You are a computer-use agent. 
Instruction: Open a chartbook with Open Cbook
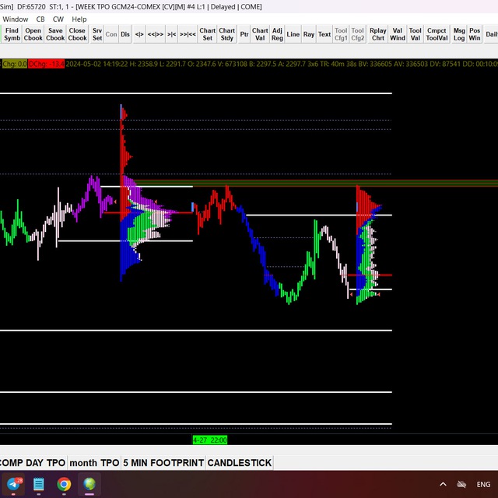[x=33, y=34]
